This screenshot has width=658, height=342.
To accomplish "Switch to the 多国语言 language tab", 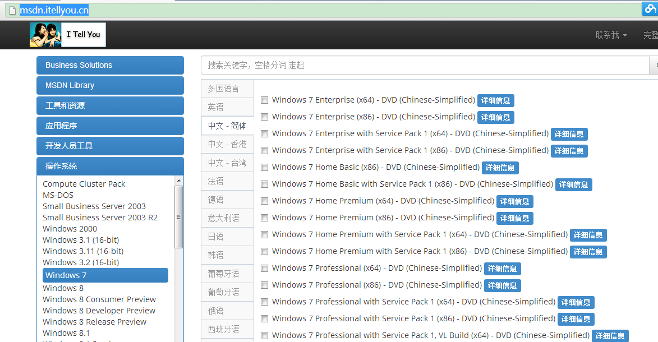I will click(227, 89).
